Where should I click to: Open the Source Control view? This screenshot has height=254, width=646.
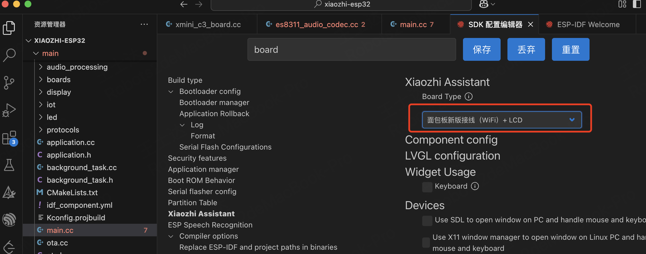pos(9,82)
